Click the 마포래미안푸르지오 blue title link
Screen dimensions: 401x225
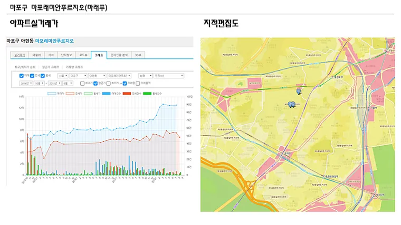(54, 41)
